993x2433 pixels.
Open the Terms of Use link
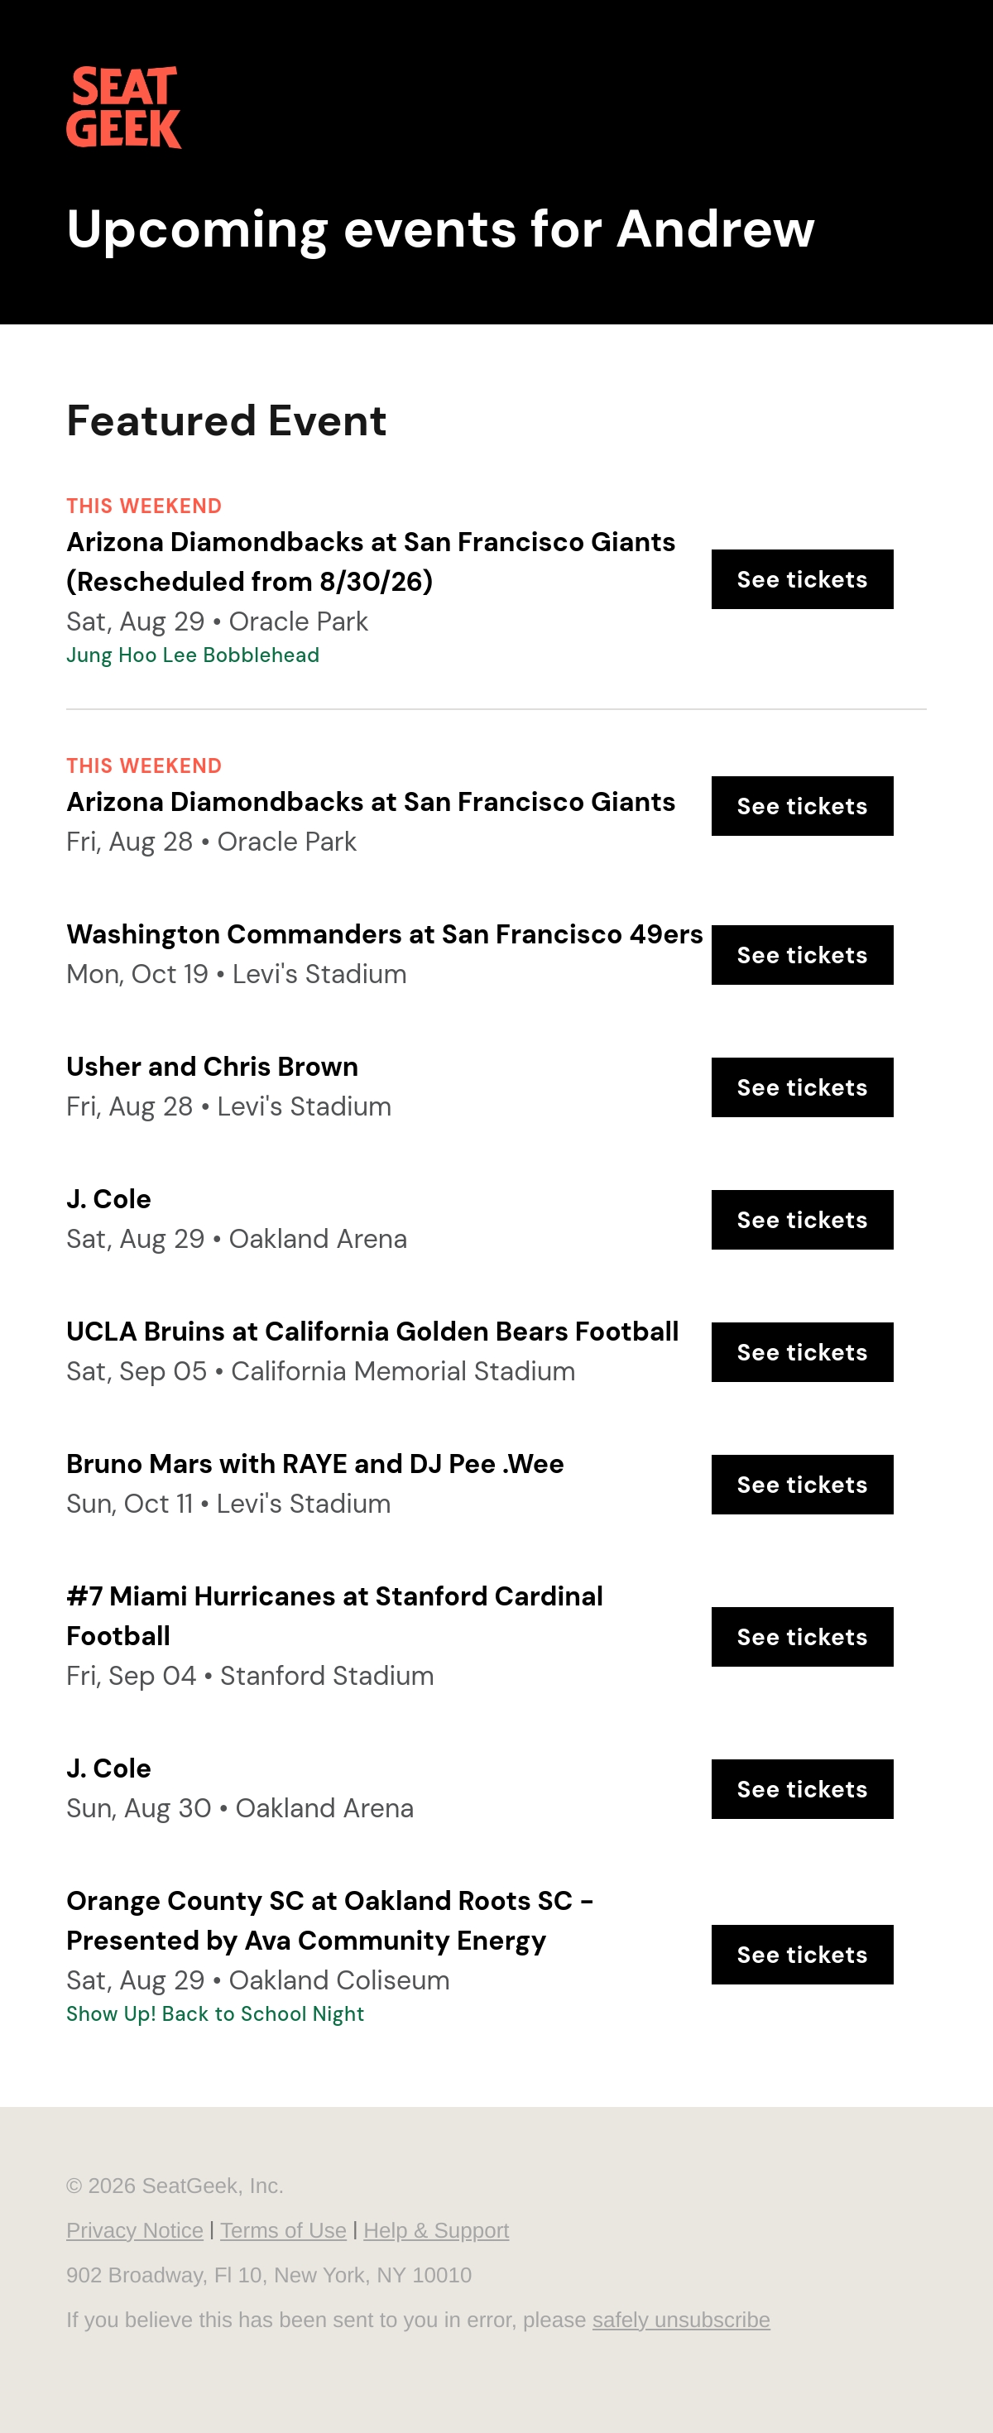coord(284,2230)
